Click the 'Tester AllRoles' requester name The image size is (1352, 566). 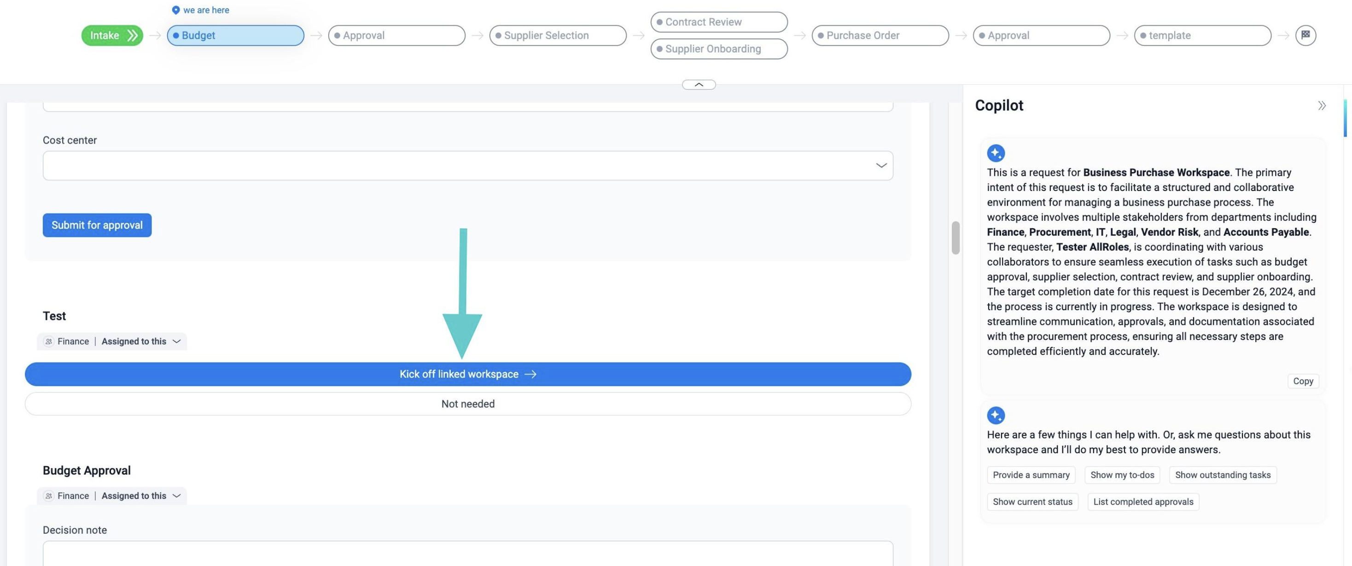point(1092,247)
